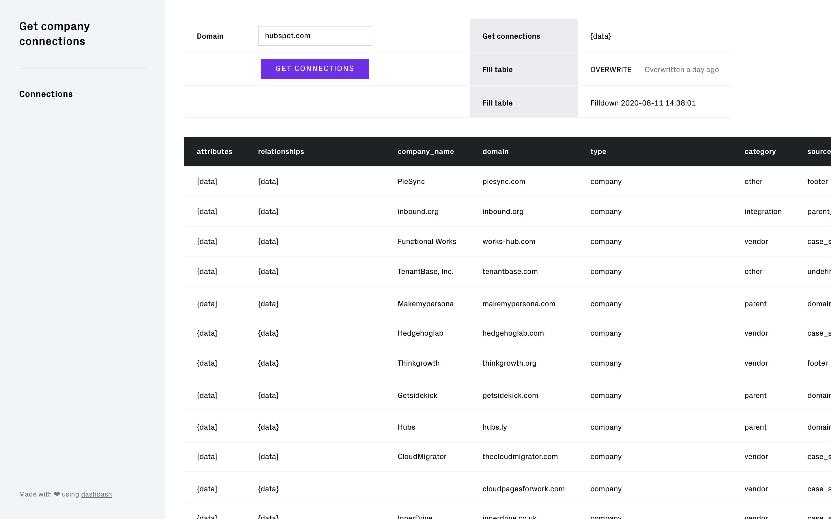This screenshot has height=519, width=831.
Task: Click the Filldown 2020-08-11 14:38:01 value
Action: pos(643,103)
